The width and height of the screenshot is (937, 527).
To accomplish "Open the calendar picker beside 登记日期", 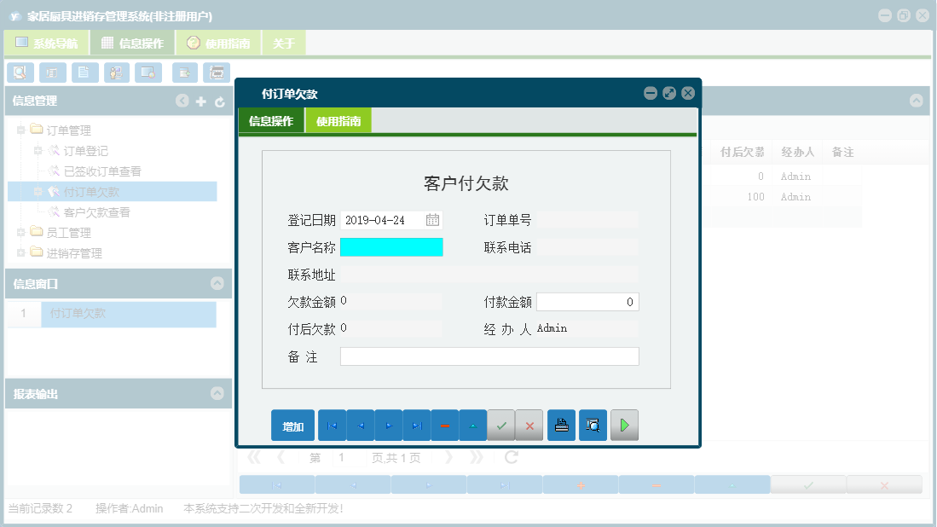I will click(433, 219).
